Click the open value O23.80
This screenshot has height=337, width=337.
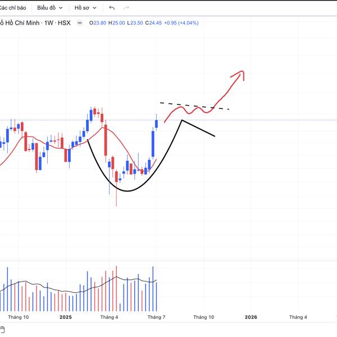(98, 23)
